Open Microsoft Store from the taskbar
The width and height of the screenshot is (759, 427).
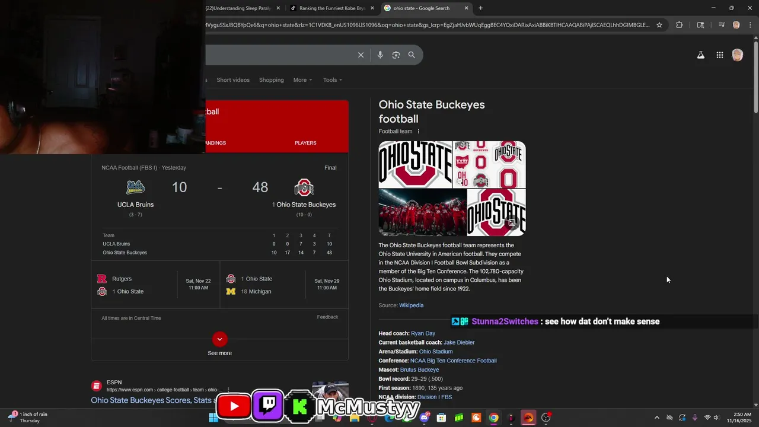point(441,418)
